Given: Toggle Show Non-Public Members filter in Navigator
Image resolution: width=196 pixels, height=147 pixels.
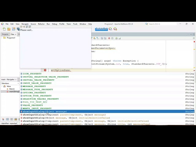Looking at the screenshot, I should pyautogui.click(x=16, y=119).
